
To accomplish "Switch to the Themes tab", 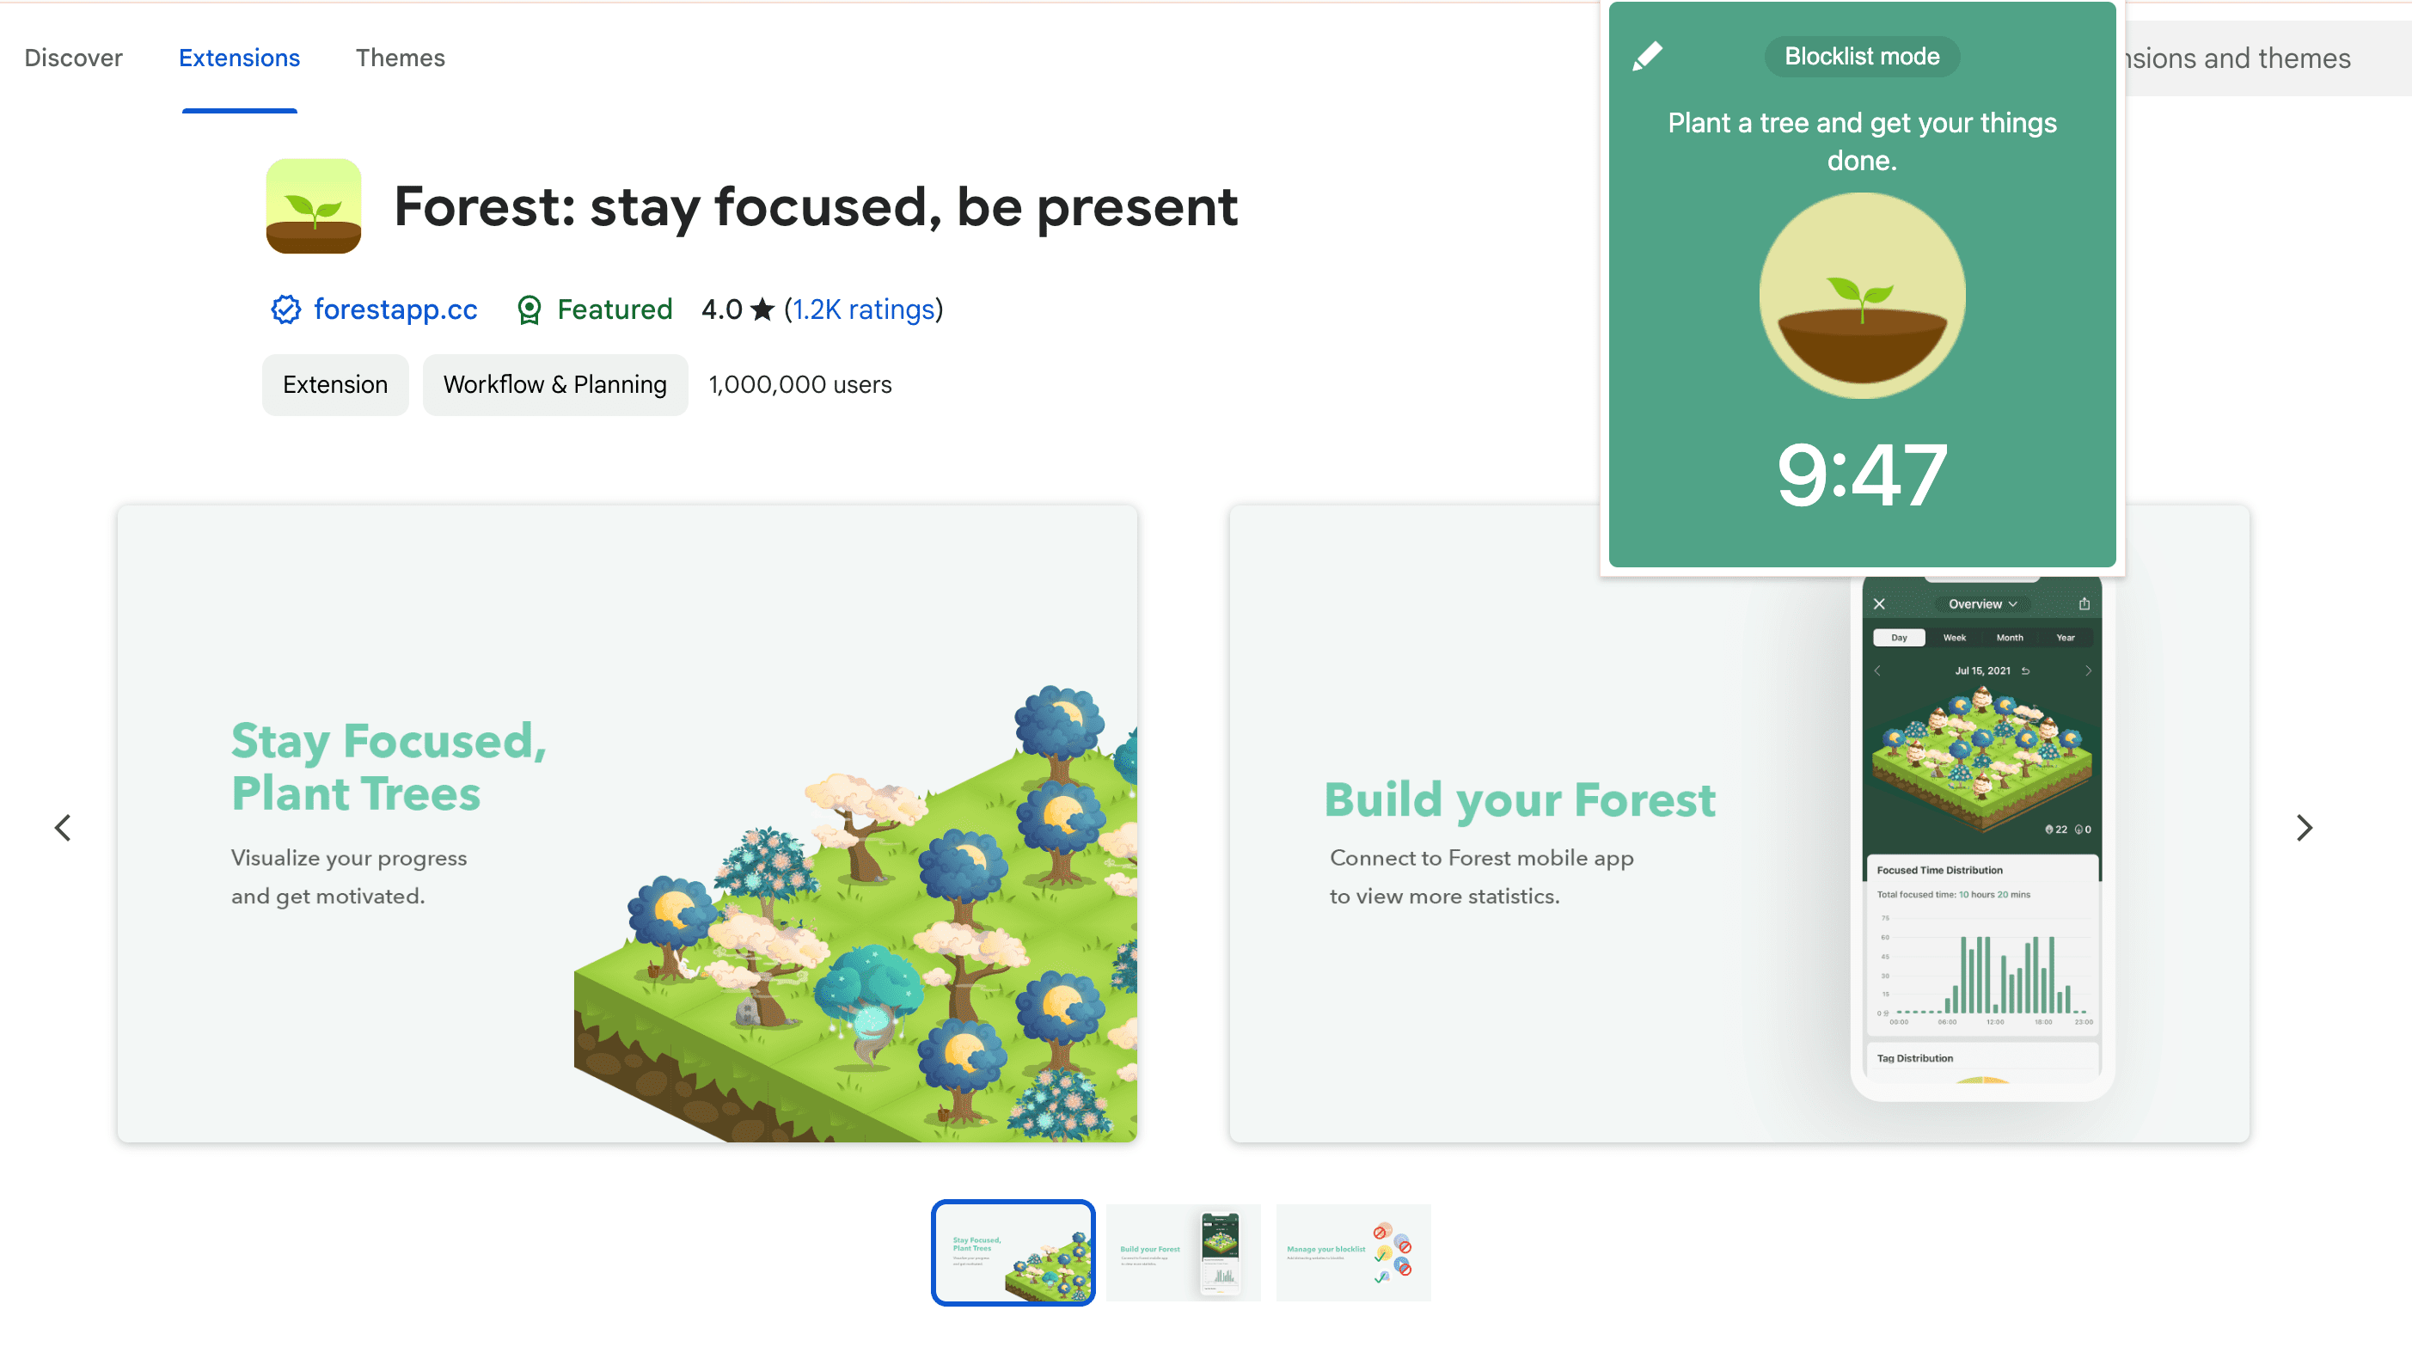I will (x=398, y=57).
